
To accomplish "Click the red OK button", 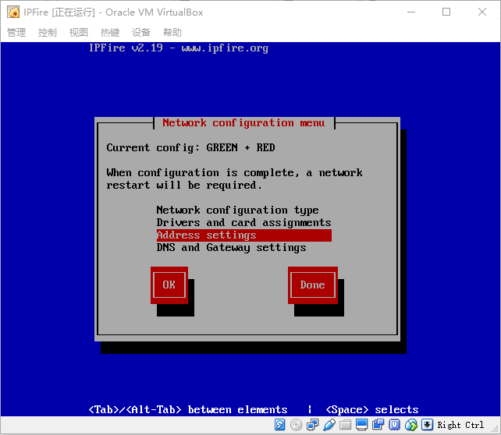I will [169, 285].
